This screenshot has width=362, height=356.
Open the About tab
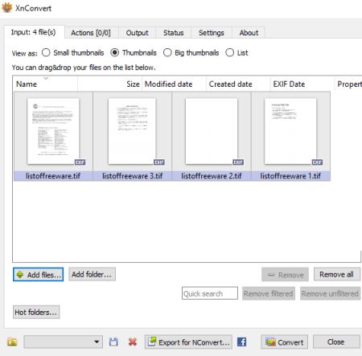pyautogui.click(x=249, y=33)
